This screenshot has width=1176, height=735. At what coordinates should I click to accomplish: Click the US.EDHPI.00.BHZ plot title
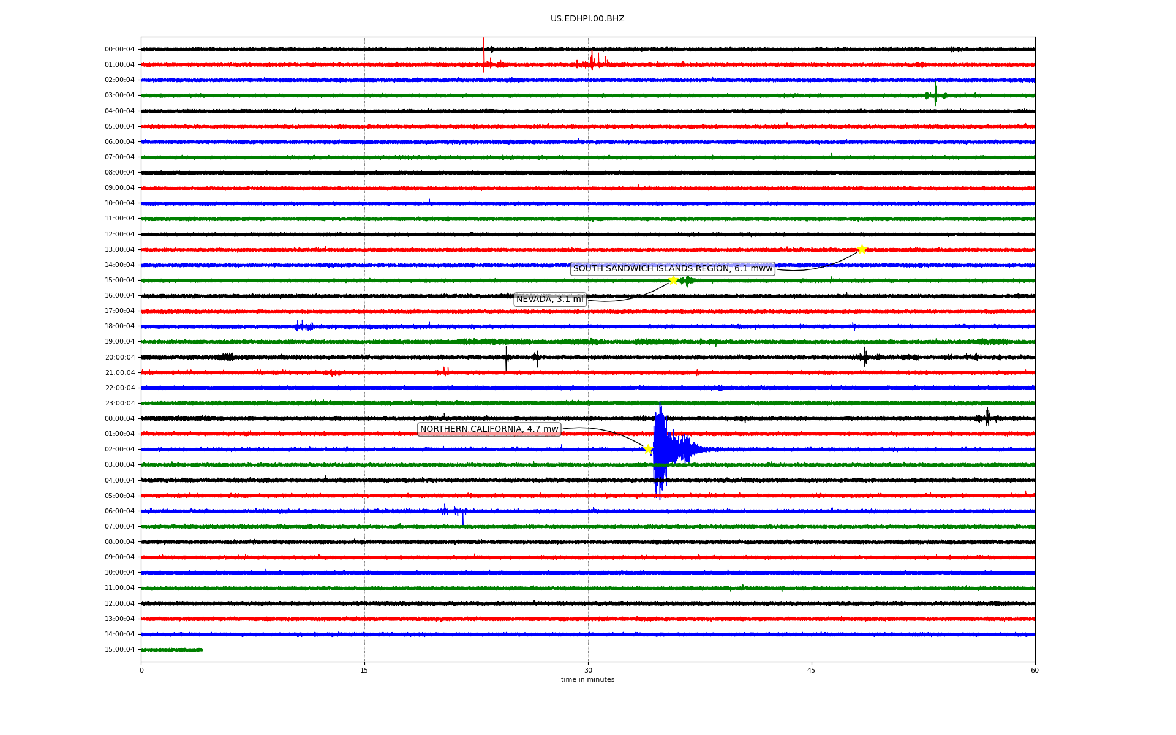[587, 19]
